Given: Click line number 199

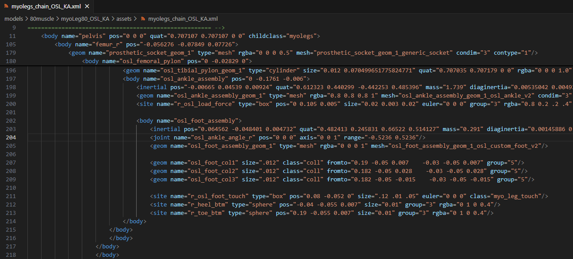Looking at the screenshot, I should click(x=11, y=96).
